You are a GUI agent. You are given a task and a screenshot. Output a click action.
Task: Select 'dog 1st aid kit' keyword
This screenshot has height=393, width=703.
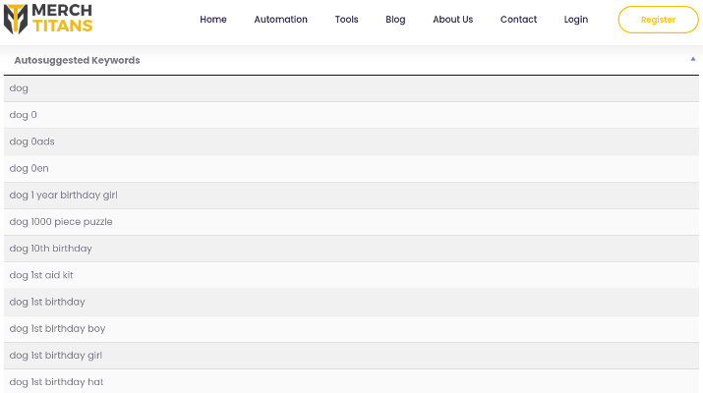351,275
